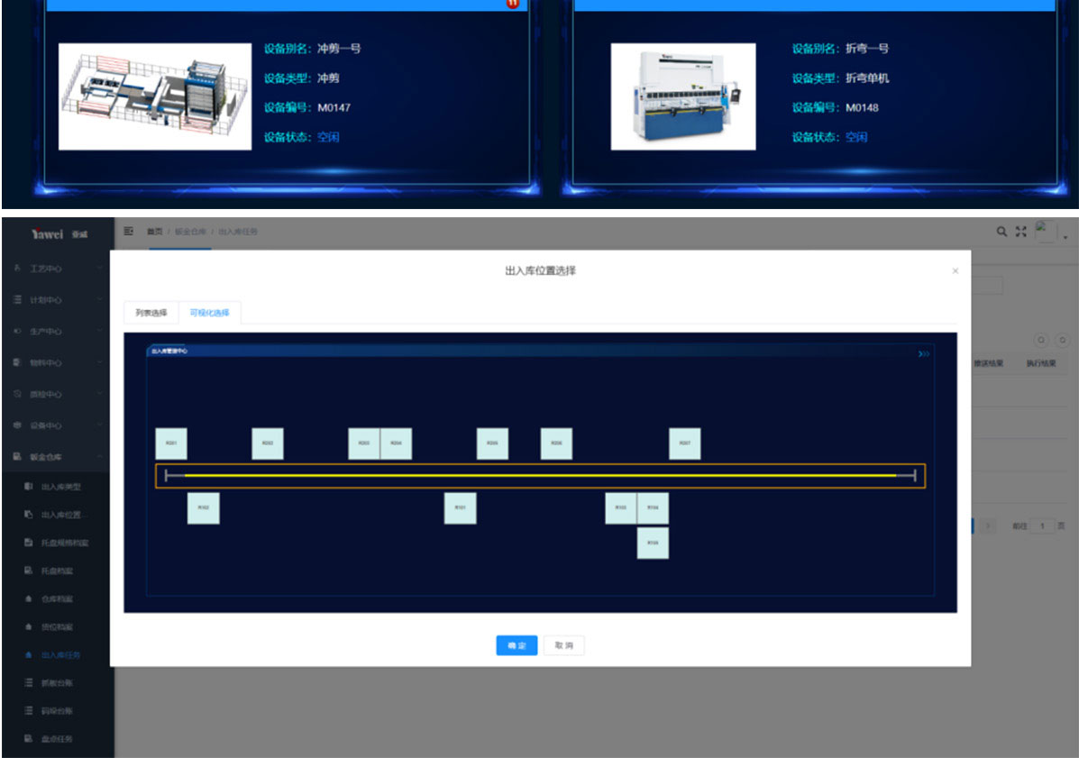Select position block R101 below the track
1079x758 pixels.
460,508
